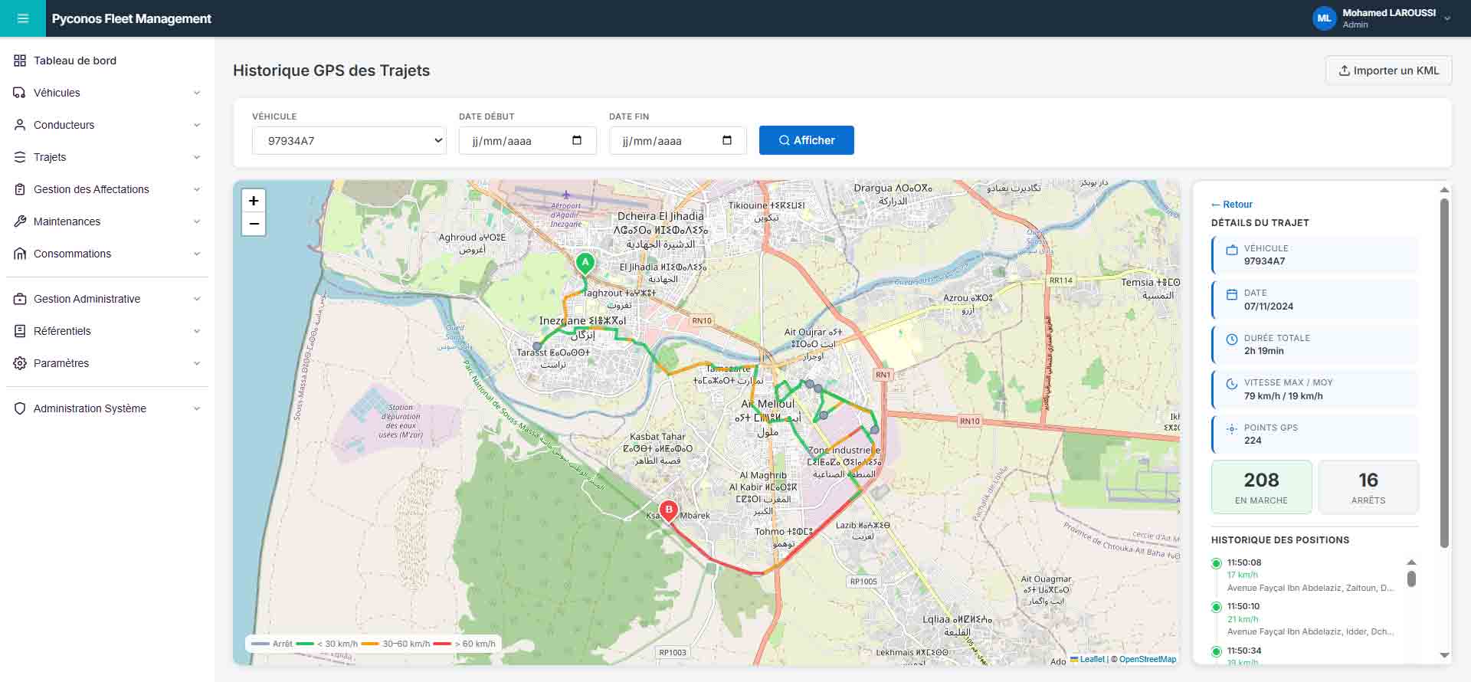Viewport: 1471px width, 682px height.
Task: Click the position history scrollbar thumb
Action: [1411, 579]
